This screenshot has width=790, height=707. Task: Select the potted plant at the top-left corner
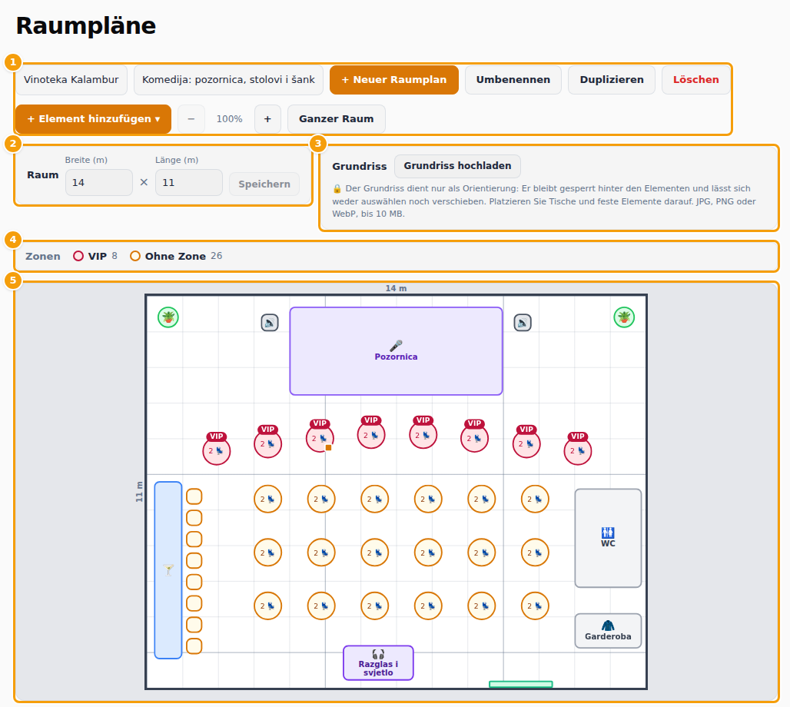[x=168, y=317]
